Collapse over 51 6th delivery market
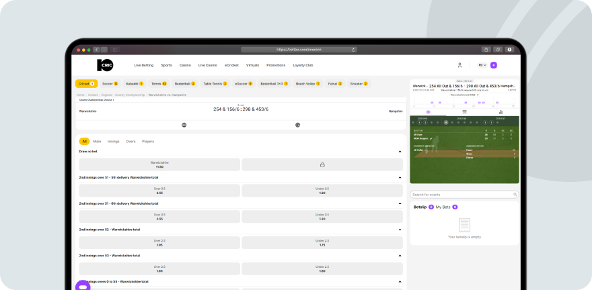Viewport: 592px width, 290px height. click(400, 203)
